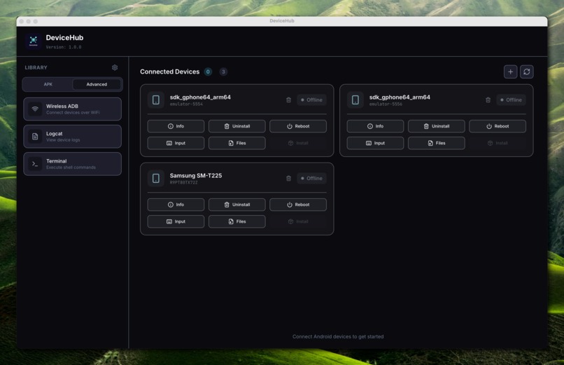564x365 pixels.
Task: Browse Files on Samsung SM-T225
Action: click(x=237, y=222)
